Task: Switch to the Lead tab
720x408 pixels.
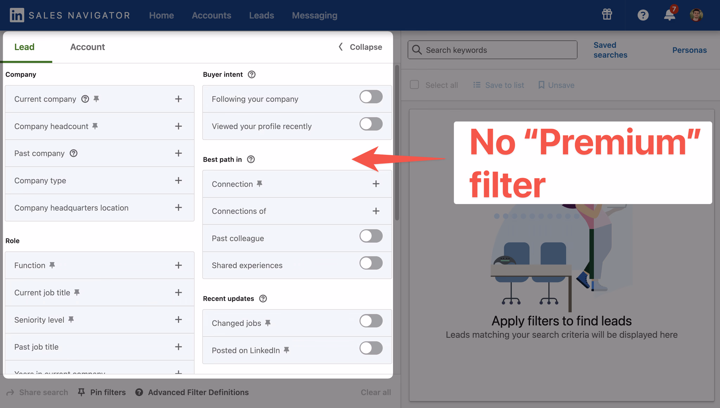Action: click(24, 47)
